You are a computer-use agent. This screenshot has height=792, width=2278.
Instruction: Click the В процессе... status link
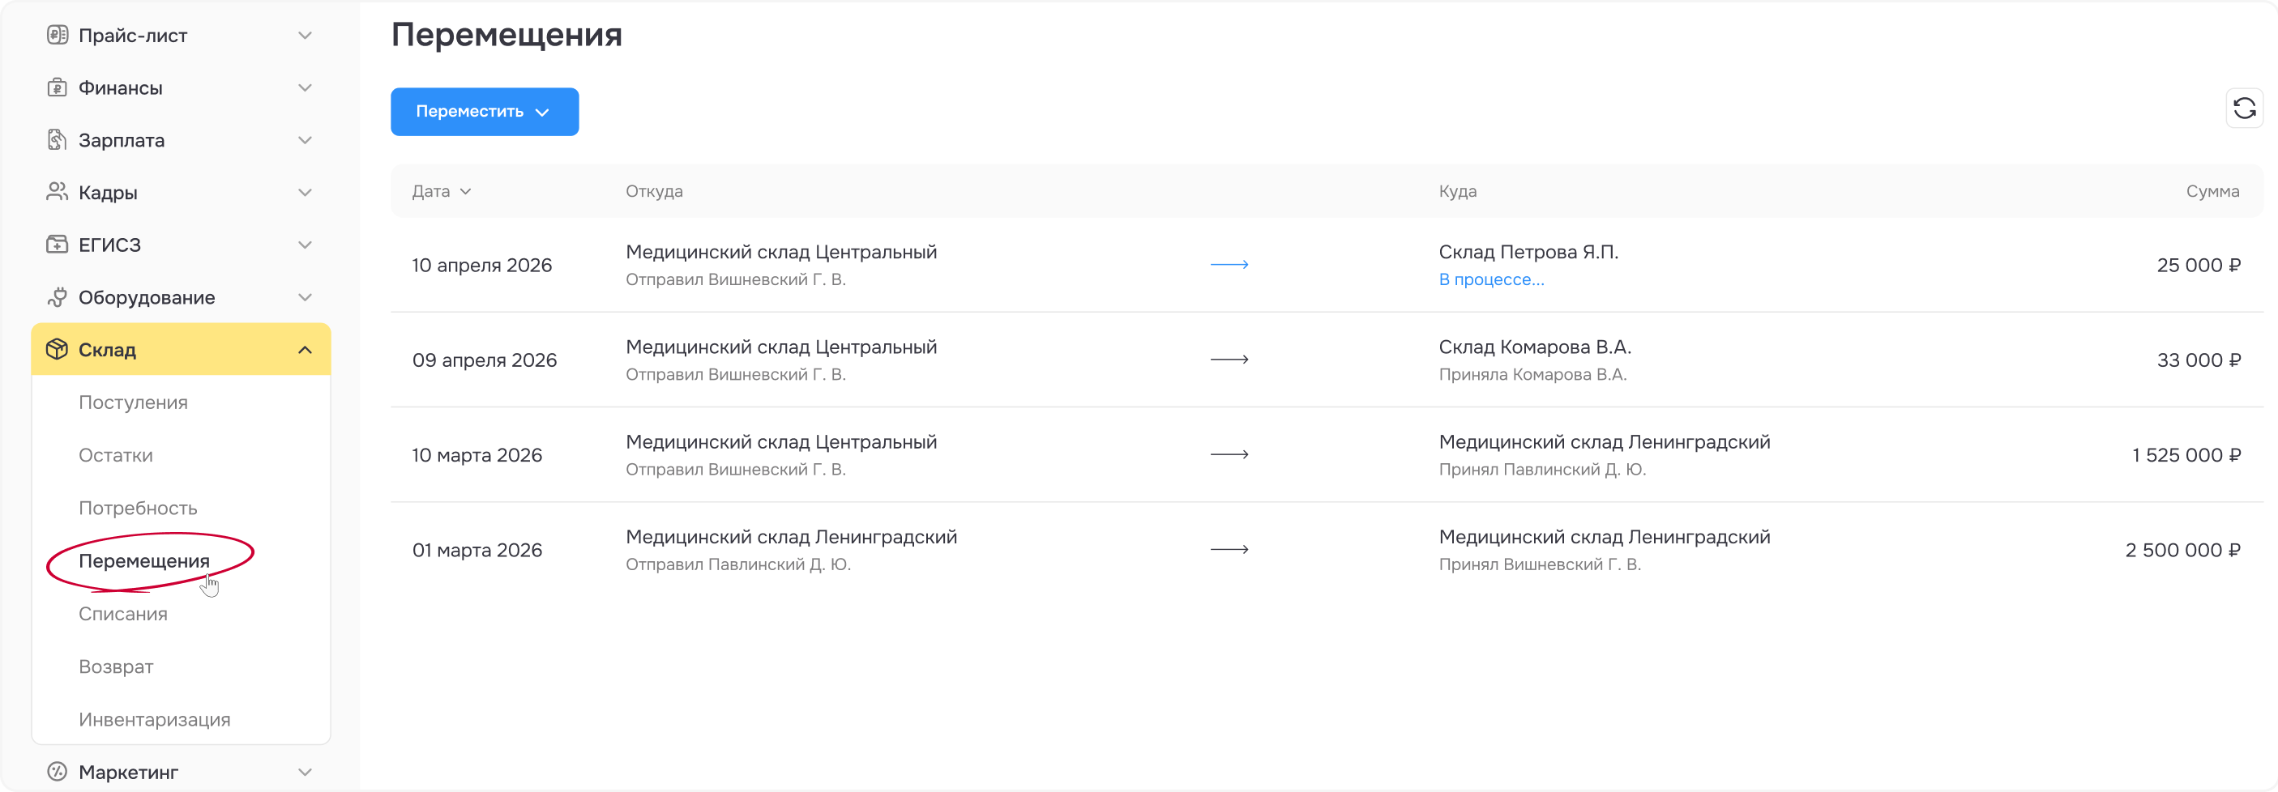(1491, 279)
